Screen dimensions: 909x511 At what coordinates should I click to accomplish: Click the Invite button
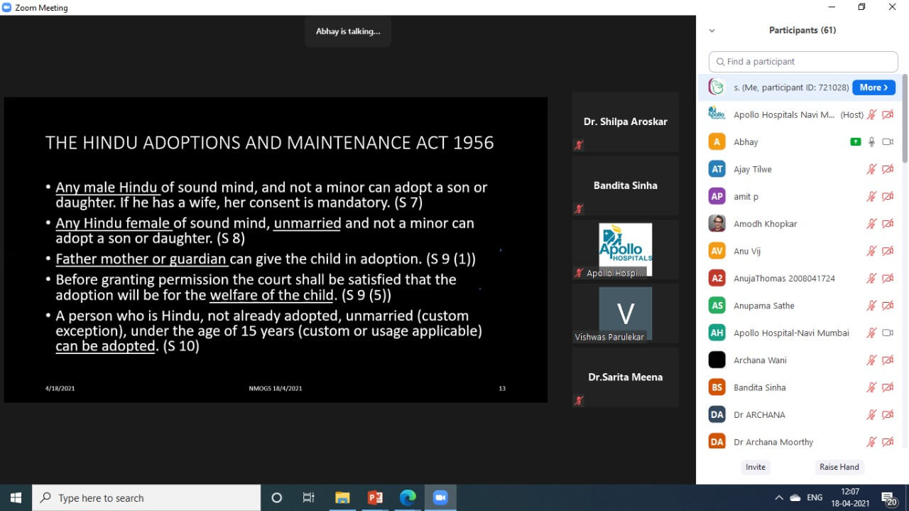coord(756,467)
